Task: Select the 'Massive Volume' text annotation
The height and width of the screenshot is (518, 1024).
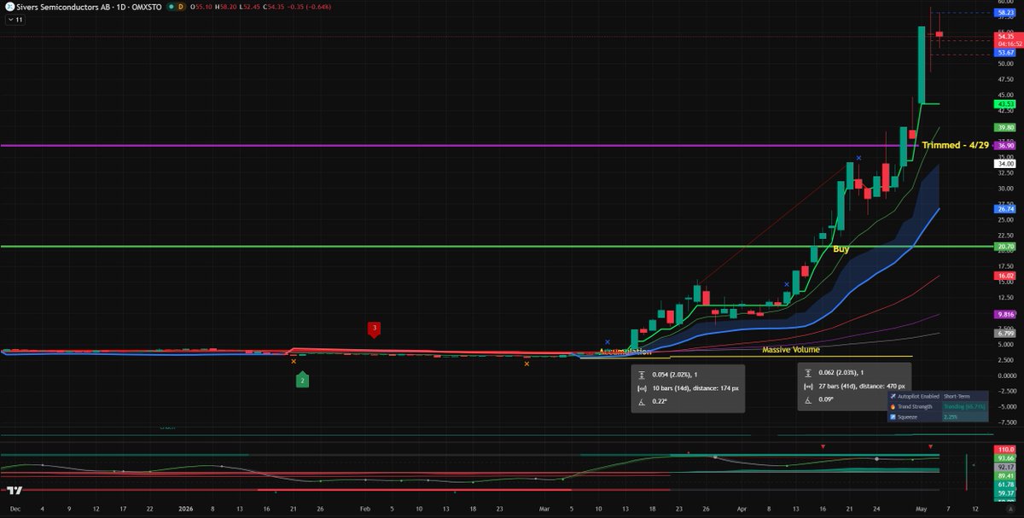Action: tap(791, 349)
